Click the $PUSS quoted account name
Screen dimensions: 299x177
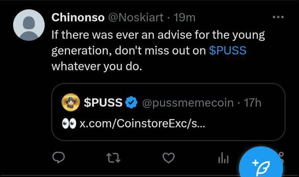click(x=103, y=102)
